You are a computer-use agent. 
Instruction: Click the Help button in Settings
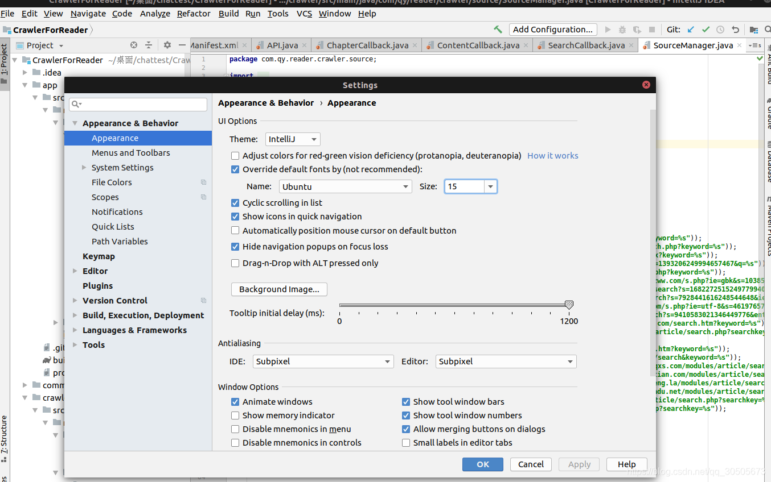pyautogui.click(x=627, y=464)
